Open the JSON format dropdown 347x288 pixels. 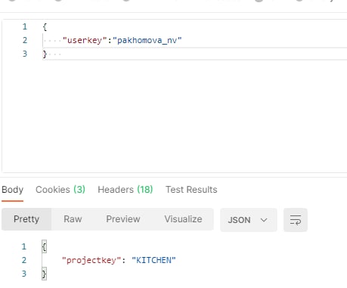249,220
